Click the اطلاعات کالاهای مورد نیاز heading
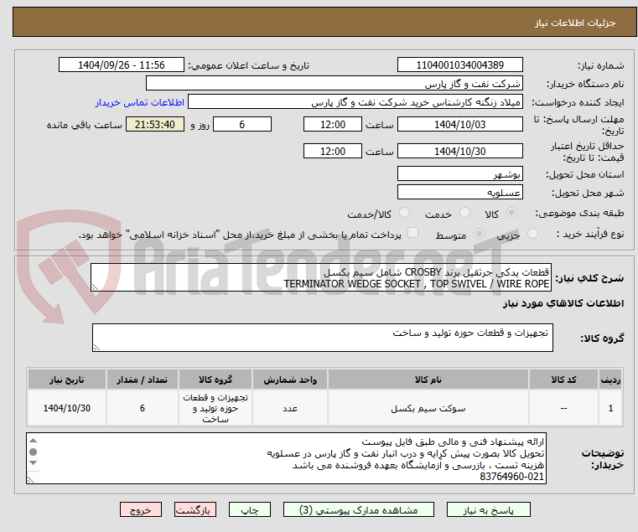 (x=563, y=303)
